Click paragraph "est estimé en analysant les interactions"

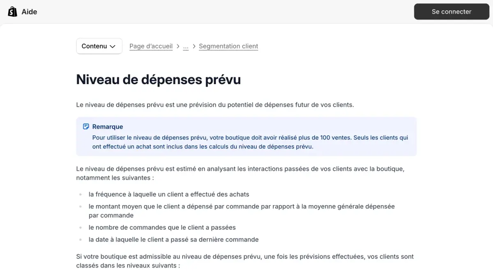point(240,173)
